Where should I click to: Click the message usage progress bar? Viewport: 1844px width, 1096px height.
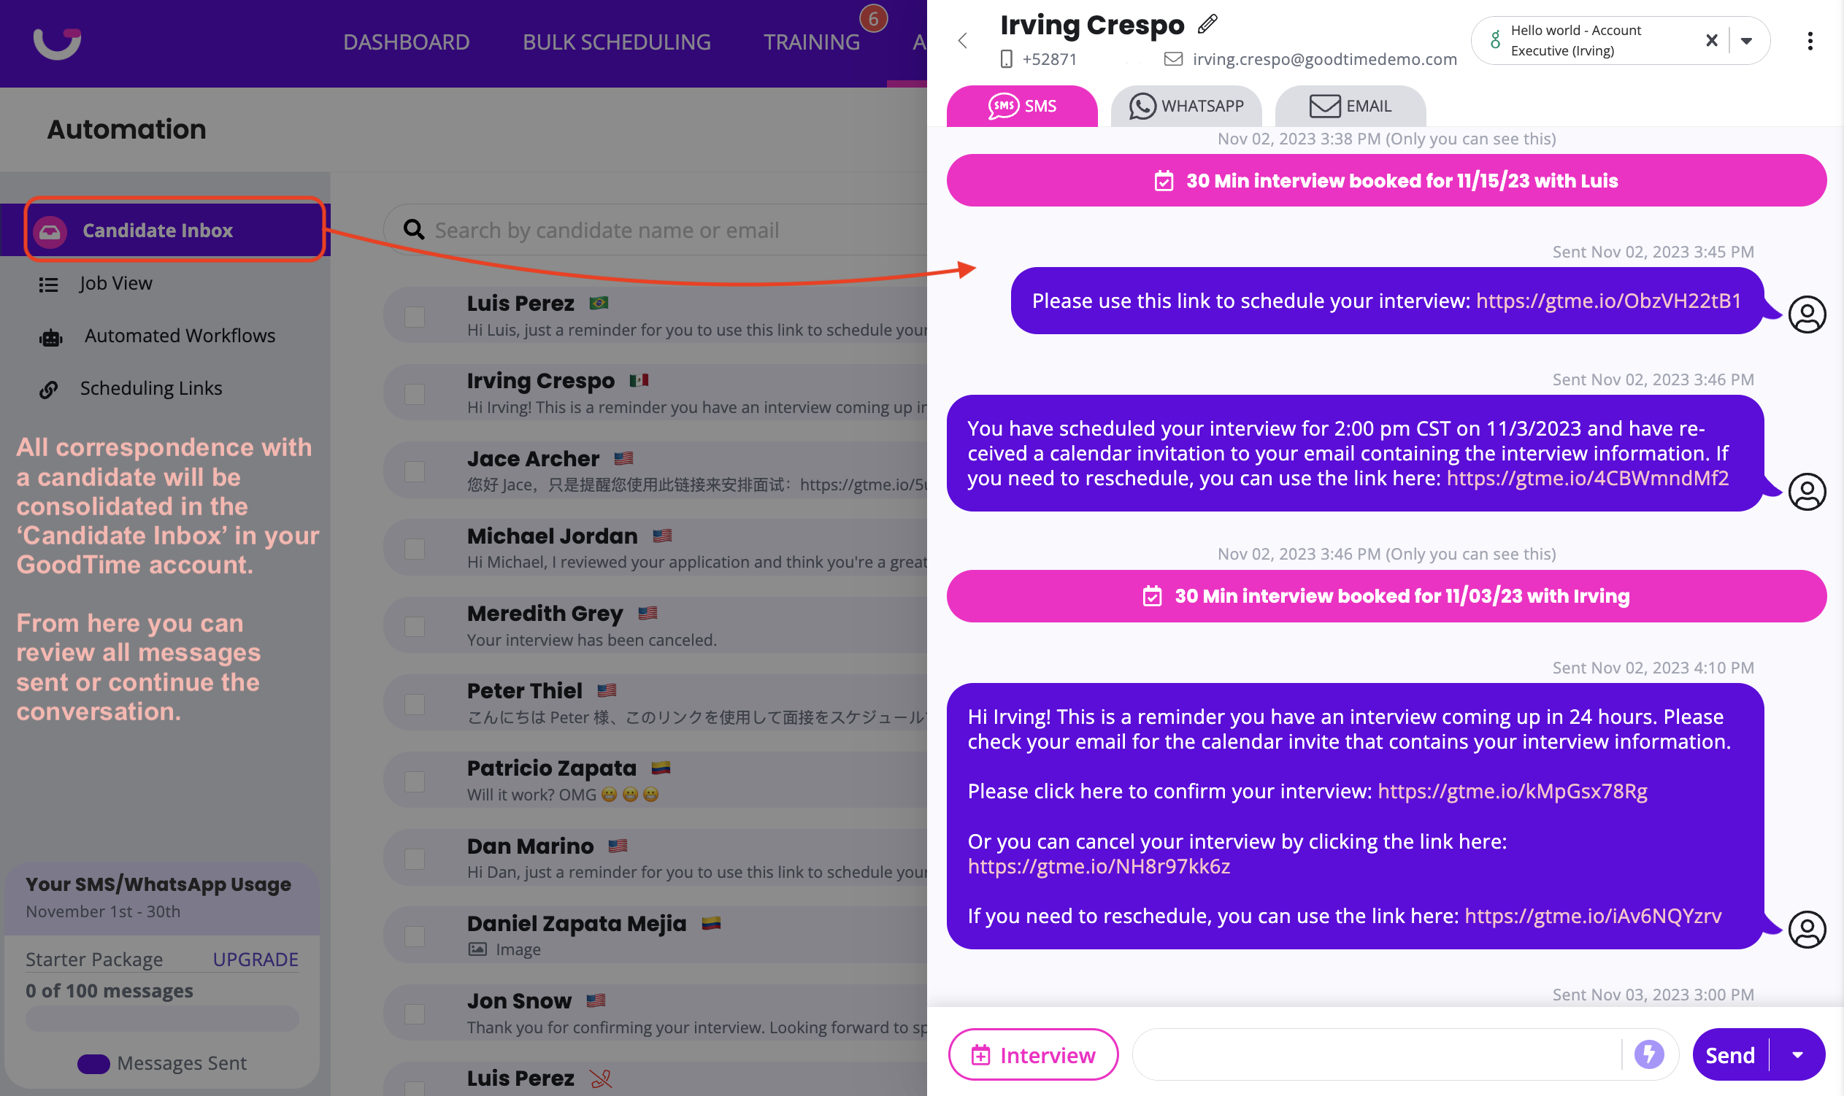click(162, 1019)
